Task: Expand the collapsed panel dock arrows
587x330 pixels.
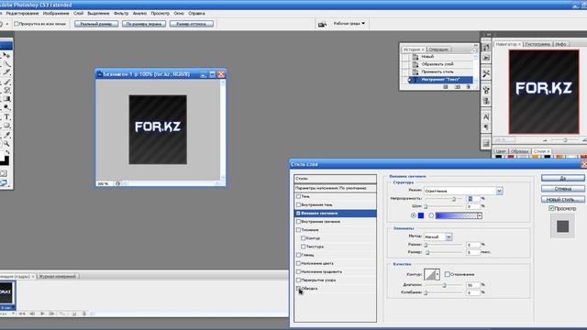Action: (488, 35)
